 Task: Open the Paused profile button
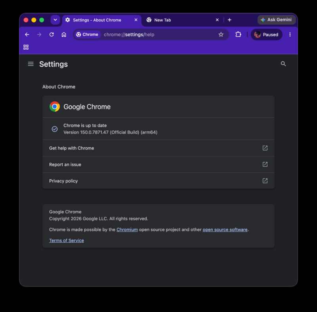pyautogui.click(x=266, y=34)
